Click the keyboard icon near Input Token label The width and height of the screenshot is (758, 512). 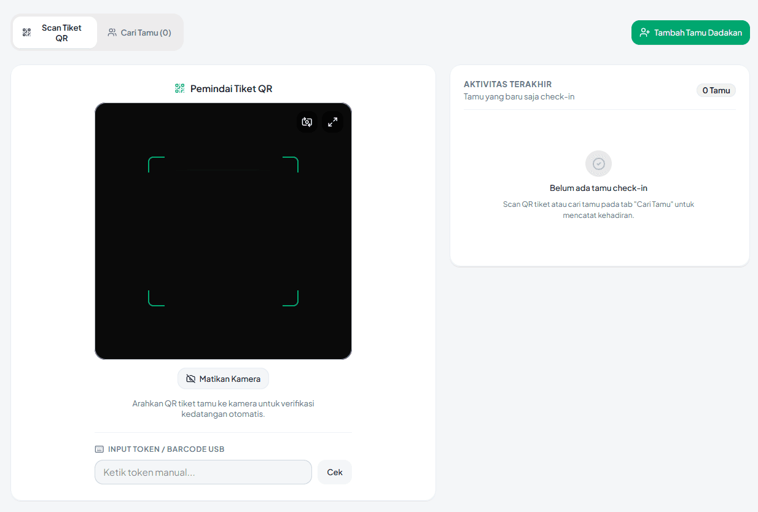[x=100, y=449]
